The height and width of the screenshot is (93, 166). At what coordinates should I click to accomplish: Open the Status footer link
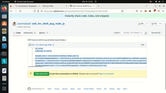pos(72,89)
